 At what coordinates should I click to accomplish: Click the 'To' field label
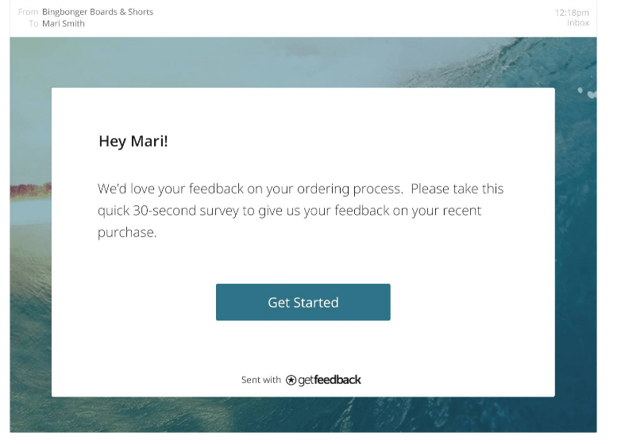pyautogui.click(x=33, y=24)
